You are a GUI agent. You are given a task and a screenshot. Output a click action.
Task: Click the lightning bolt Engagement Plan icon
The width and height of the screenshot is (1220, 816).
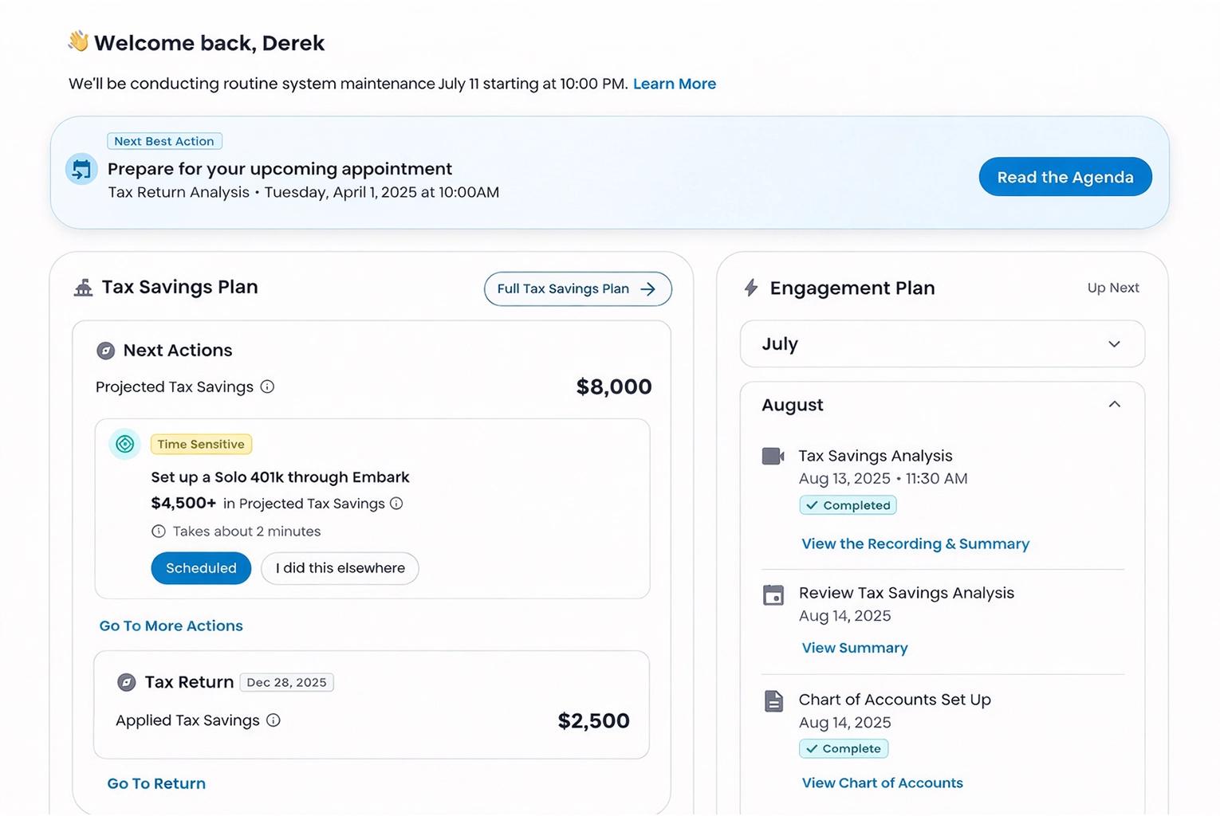pos(751,288)
